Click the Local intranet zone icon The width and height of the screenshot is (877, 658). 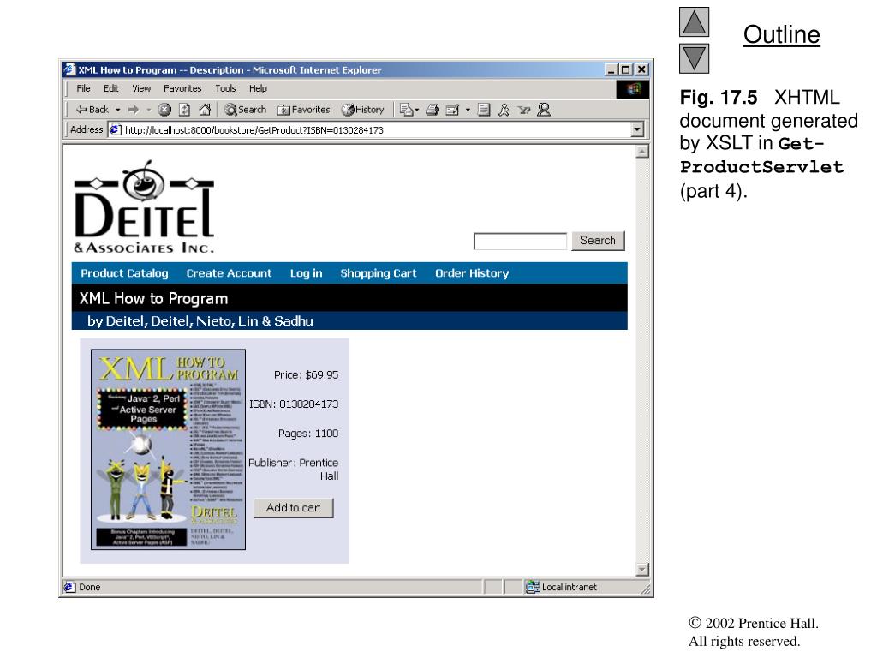[532, 586]
